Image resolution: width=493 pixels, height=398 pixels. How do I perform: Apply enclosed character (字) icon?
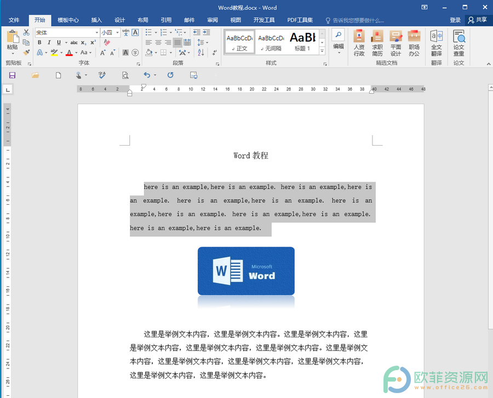(x=135, y=53)
